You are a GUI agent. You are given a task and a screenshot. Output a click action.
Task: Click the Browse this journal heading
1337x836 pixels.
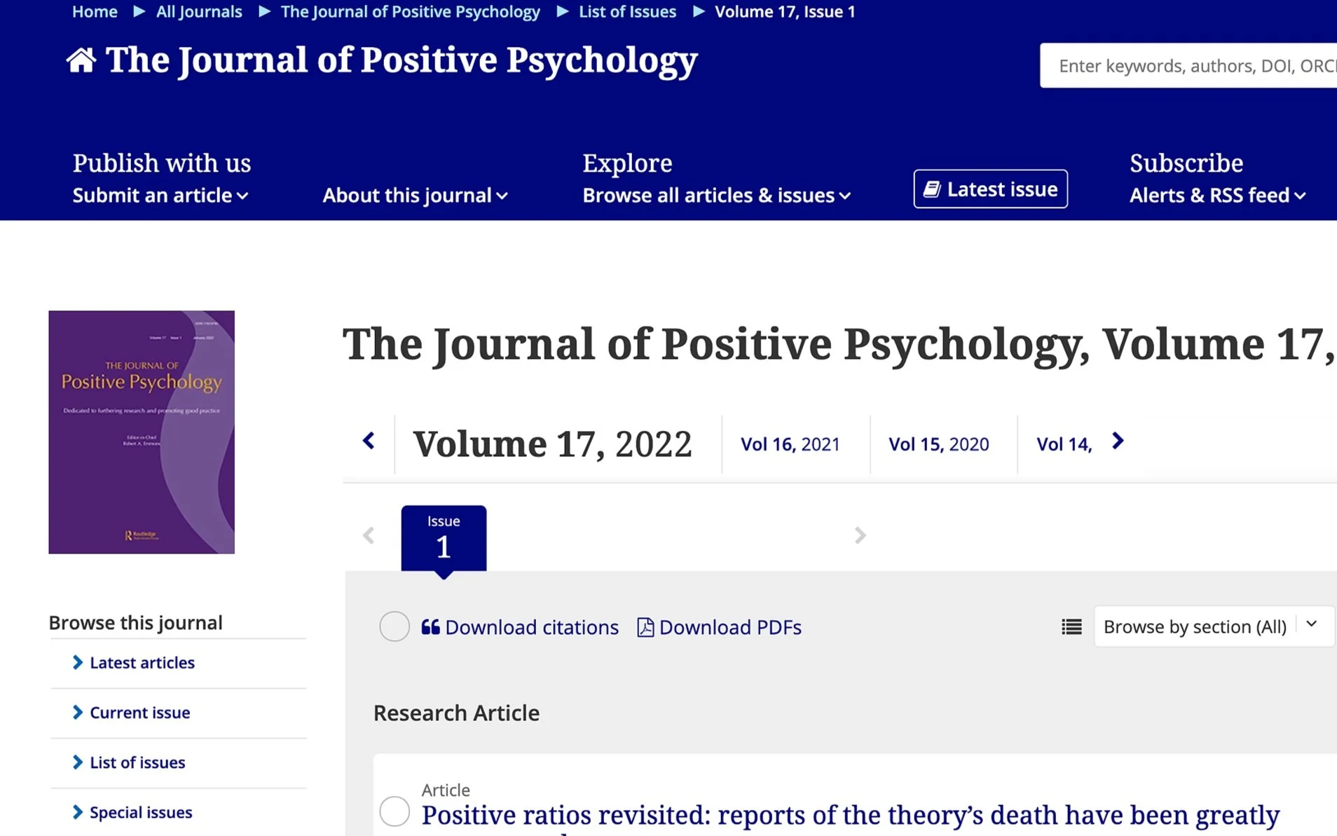pyautogui.click(x=135, y=622)
